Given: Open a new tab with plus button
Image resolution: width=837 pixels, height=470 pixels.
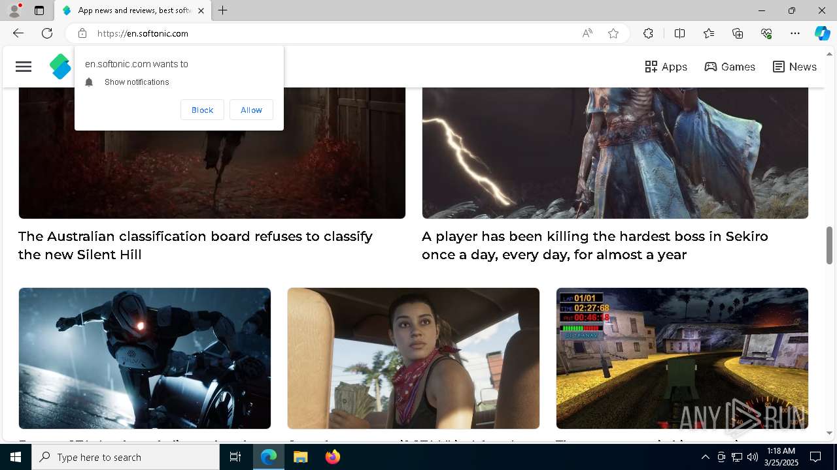Looking at the screenshot, I should pyautogui.click(x=223, y=10).
